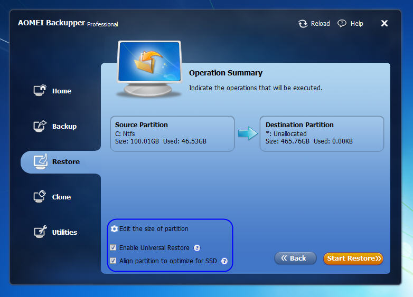This screenshot has width=413, height=297.
Task: Click the Reload text label
Action: pyautogui.click(x=320, y=24)
